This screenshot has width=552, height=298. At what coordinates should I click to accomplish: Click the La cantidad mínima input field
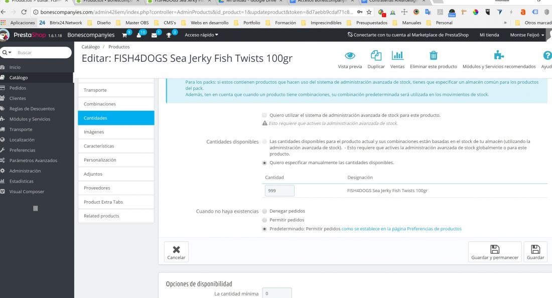point(277,293)
